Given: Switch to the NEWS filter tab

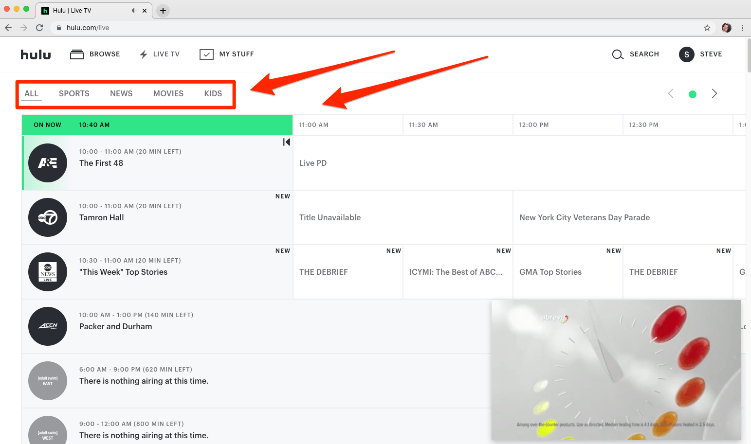Looking at the screenshot, I should (121, 93).
